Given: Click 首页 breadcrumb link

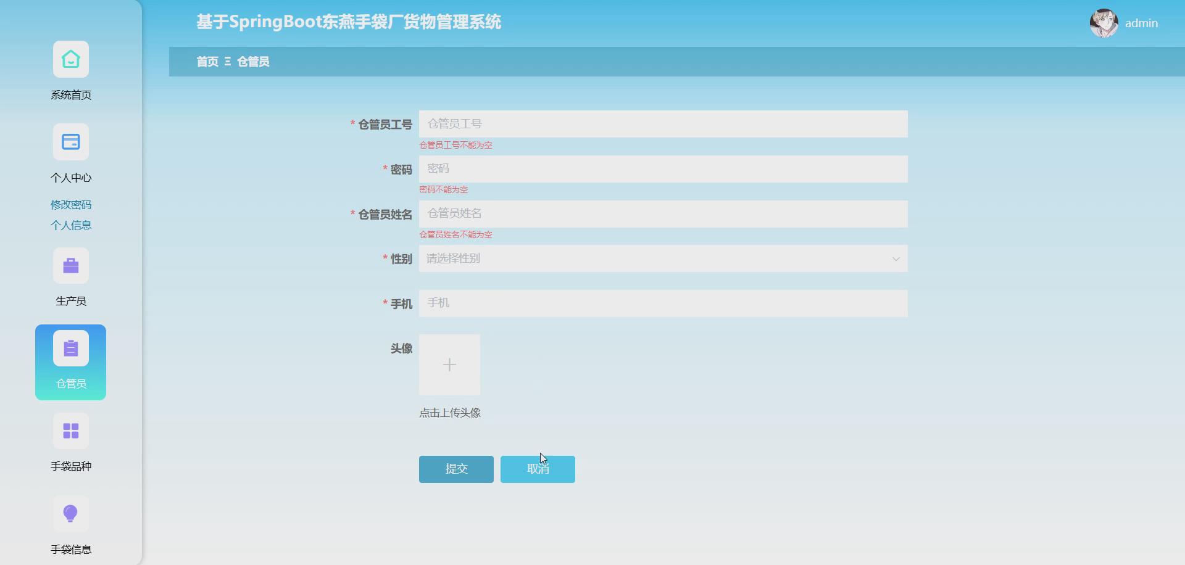Looking at the screenshot, I should [x=207, y=62].
